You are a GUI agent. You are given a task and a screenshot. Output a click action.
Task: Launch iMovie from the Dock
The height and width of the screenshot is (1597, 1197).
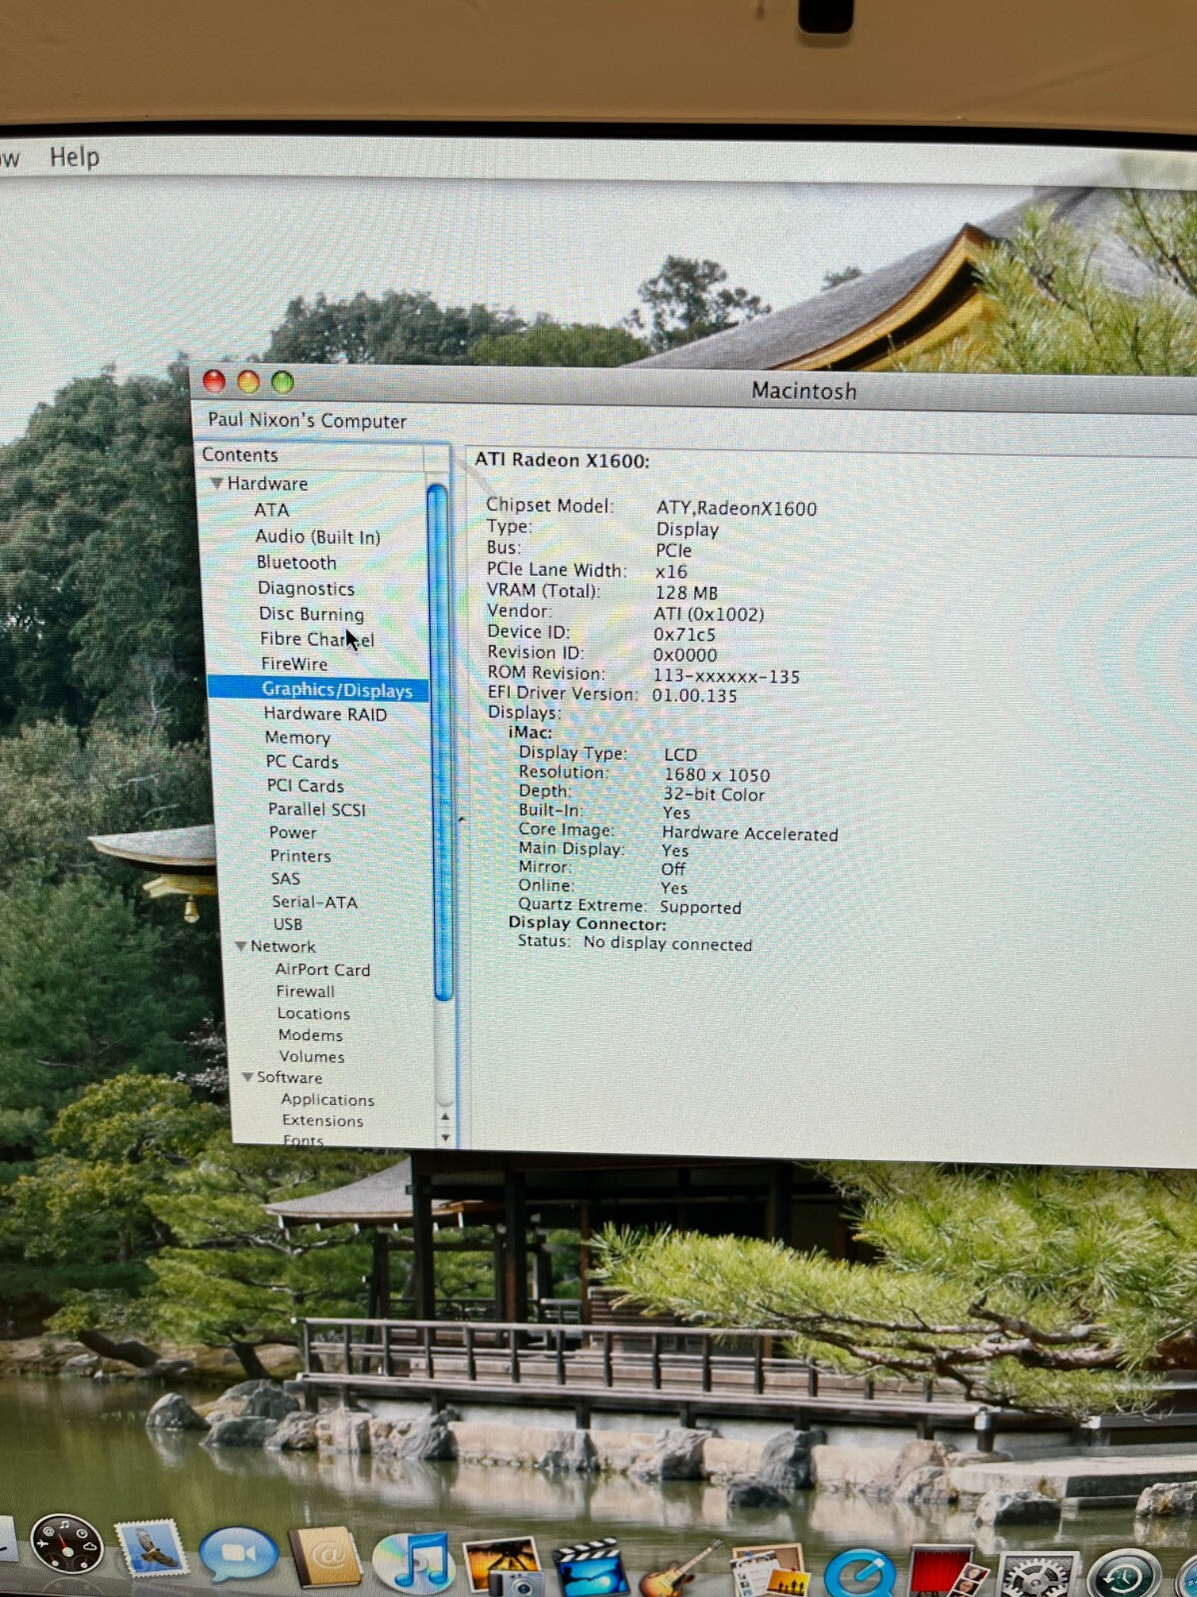[x=591, y=1567]
